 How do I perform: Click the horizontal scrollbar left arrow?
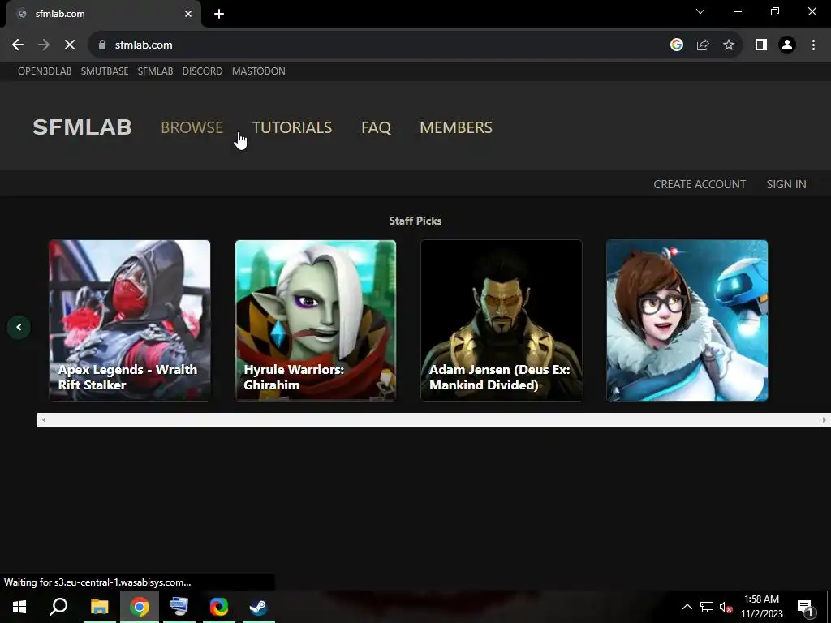tap(44, 419)
